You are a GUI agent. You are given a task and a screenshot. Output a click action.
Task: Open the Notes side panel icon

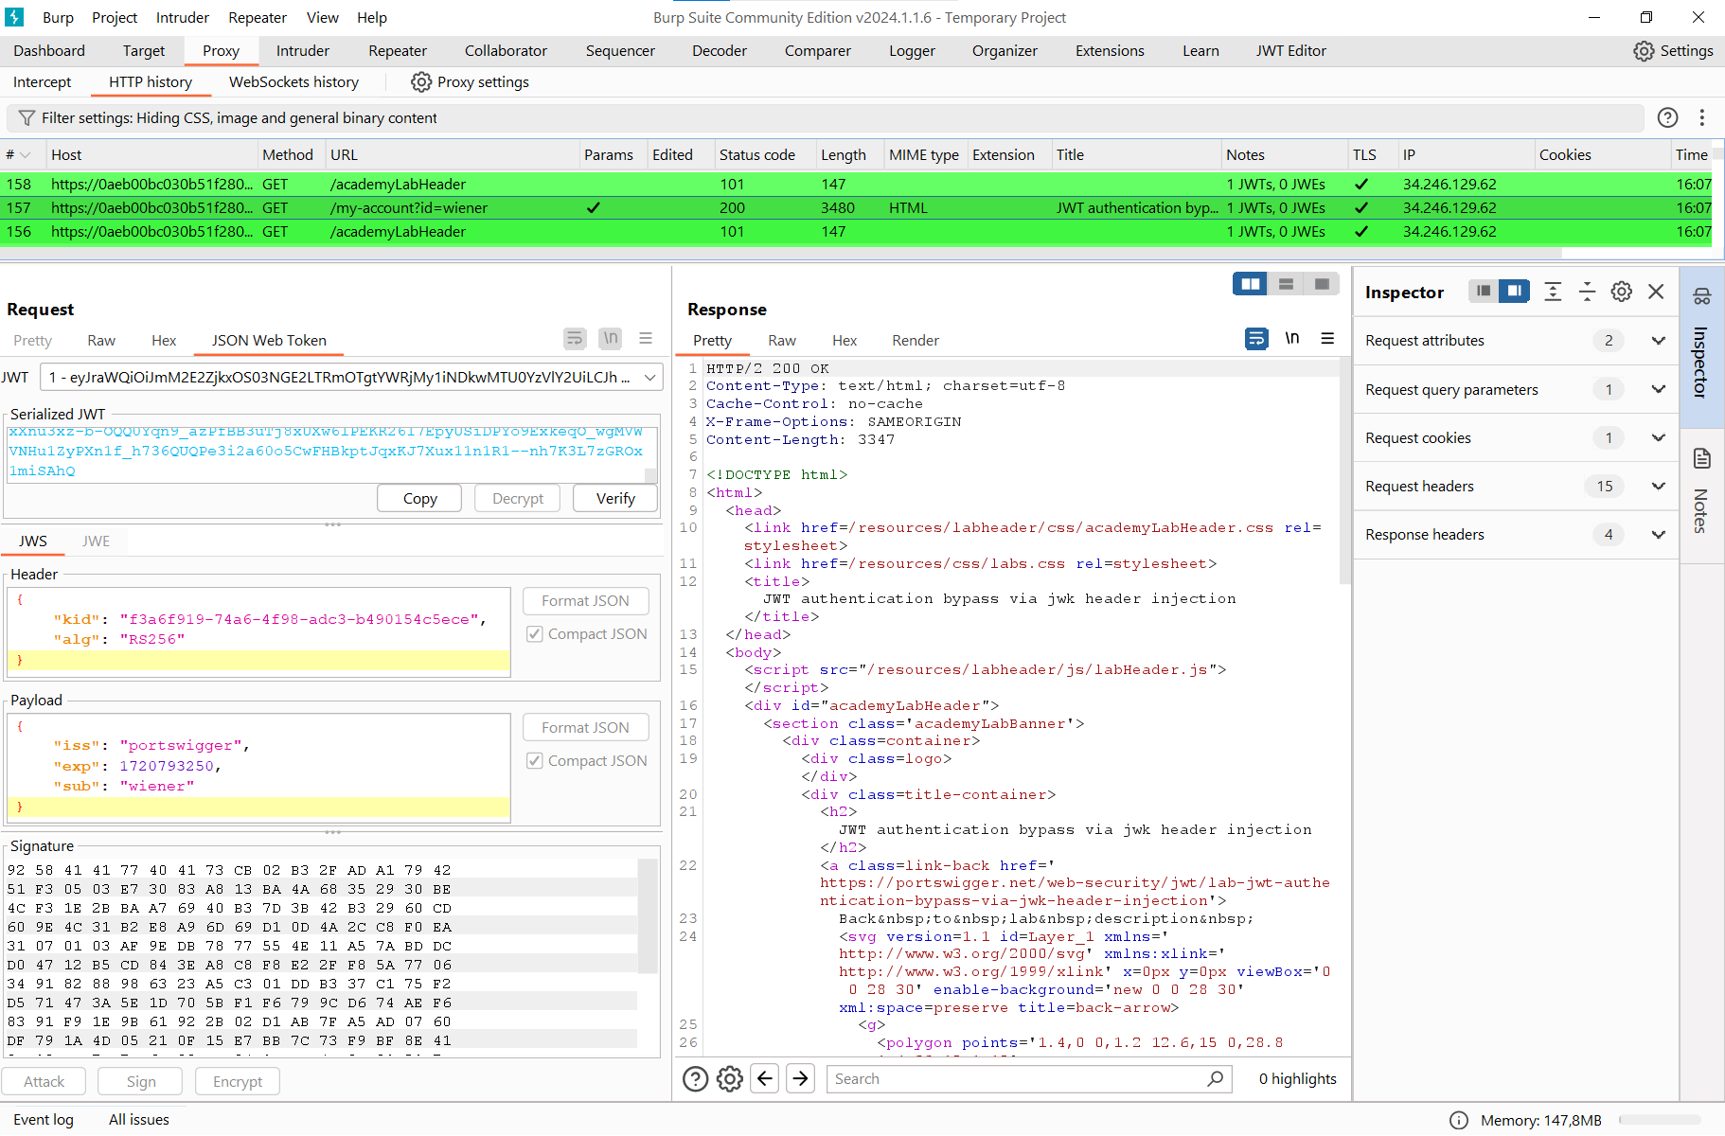click(1701, 459)
